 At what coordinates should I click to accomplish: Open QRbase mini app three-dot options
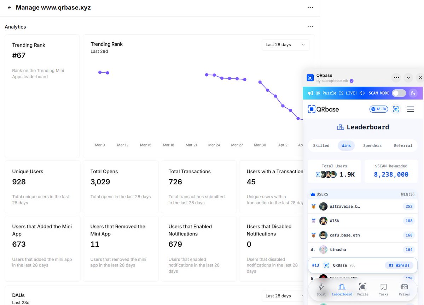pos(396,78)
